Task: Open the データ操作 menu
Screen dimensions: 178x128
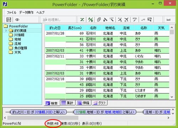Action: click(26, 12)
